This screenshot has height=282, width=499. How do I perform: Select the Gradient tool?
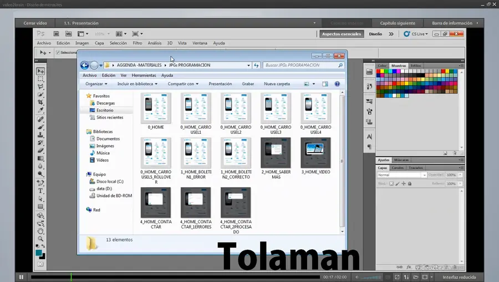point(40,158)
